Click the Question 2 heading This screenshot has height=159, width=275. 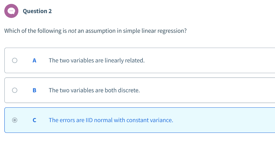[37, 11]
